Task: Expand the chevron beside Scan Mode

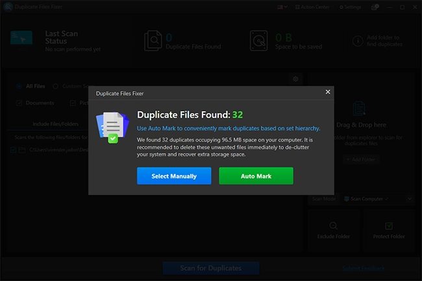Action: click(x=410, y=199)
